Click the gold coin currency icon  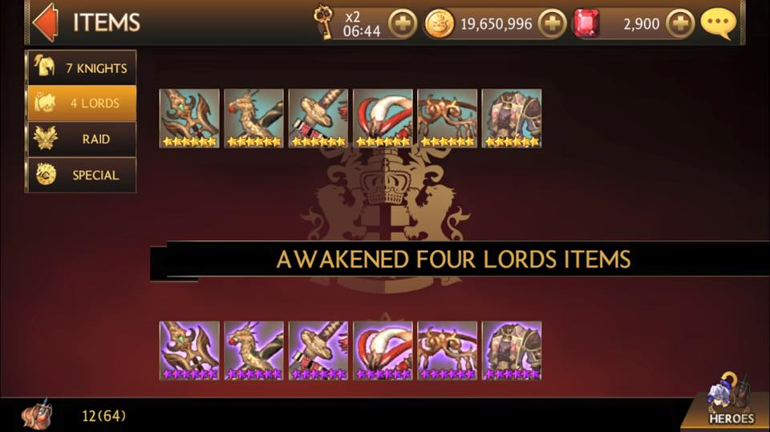tap(439, 23)
